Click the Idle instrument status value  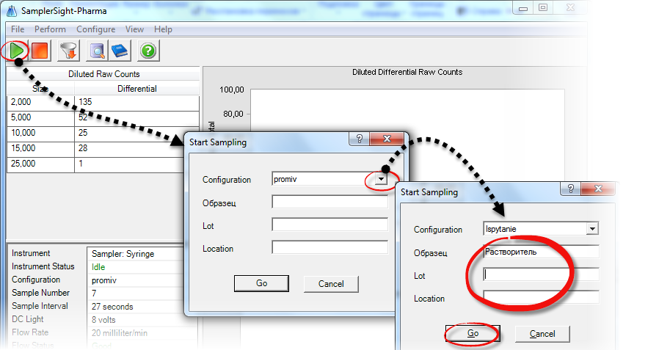point(98,267)
